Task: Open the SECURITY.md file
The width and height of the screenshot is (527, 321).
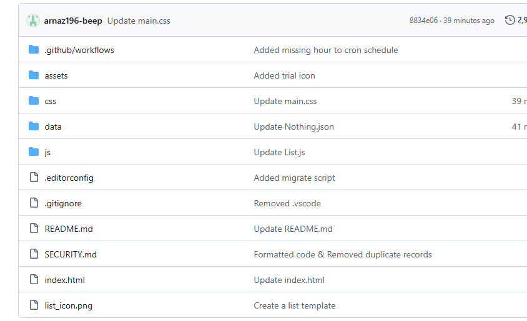Action: (x=71, y=254)
